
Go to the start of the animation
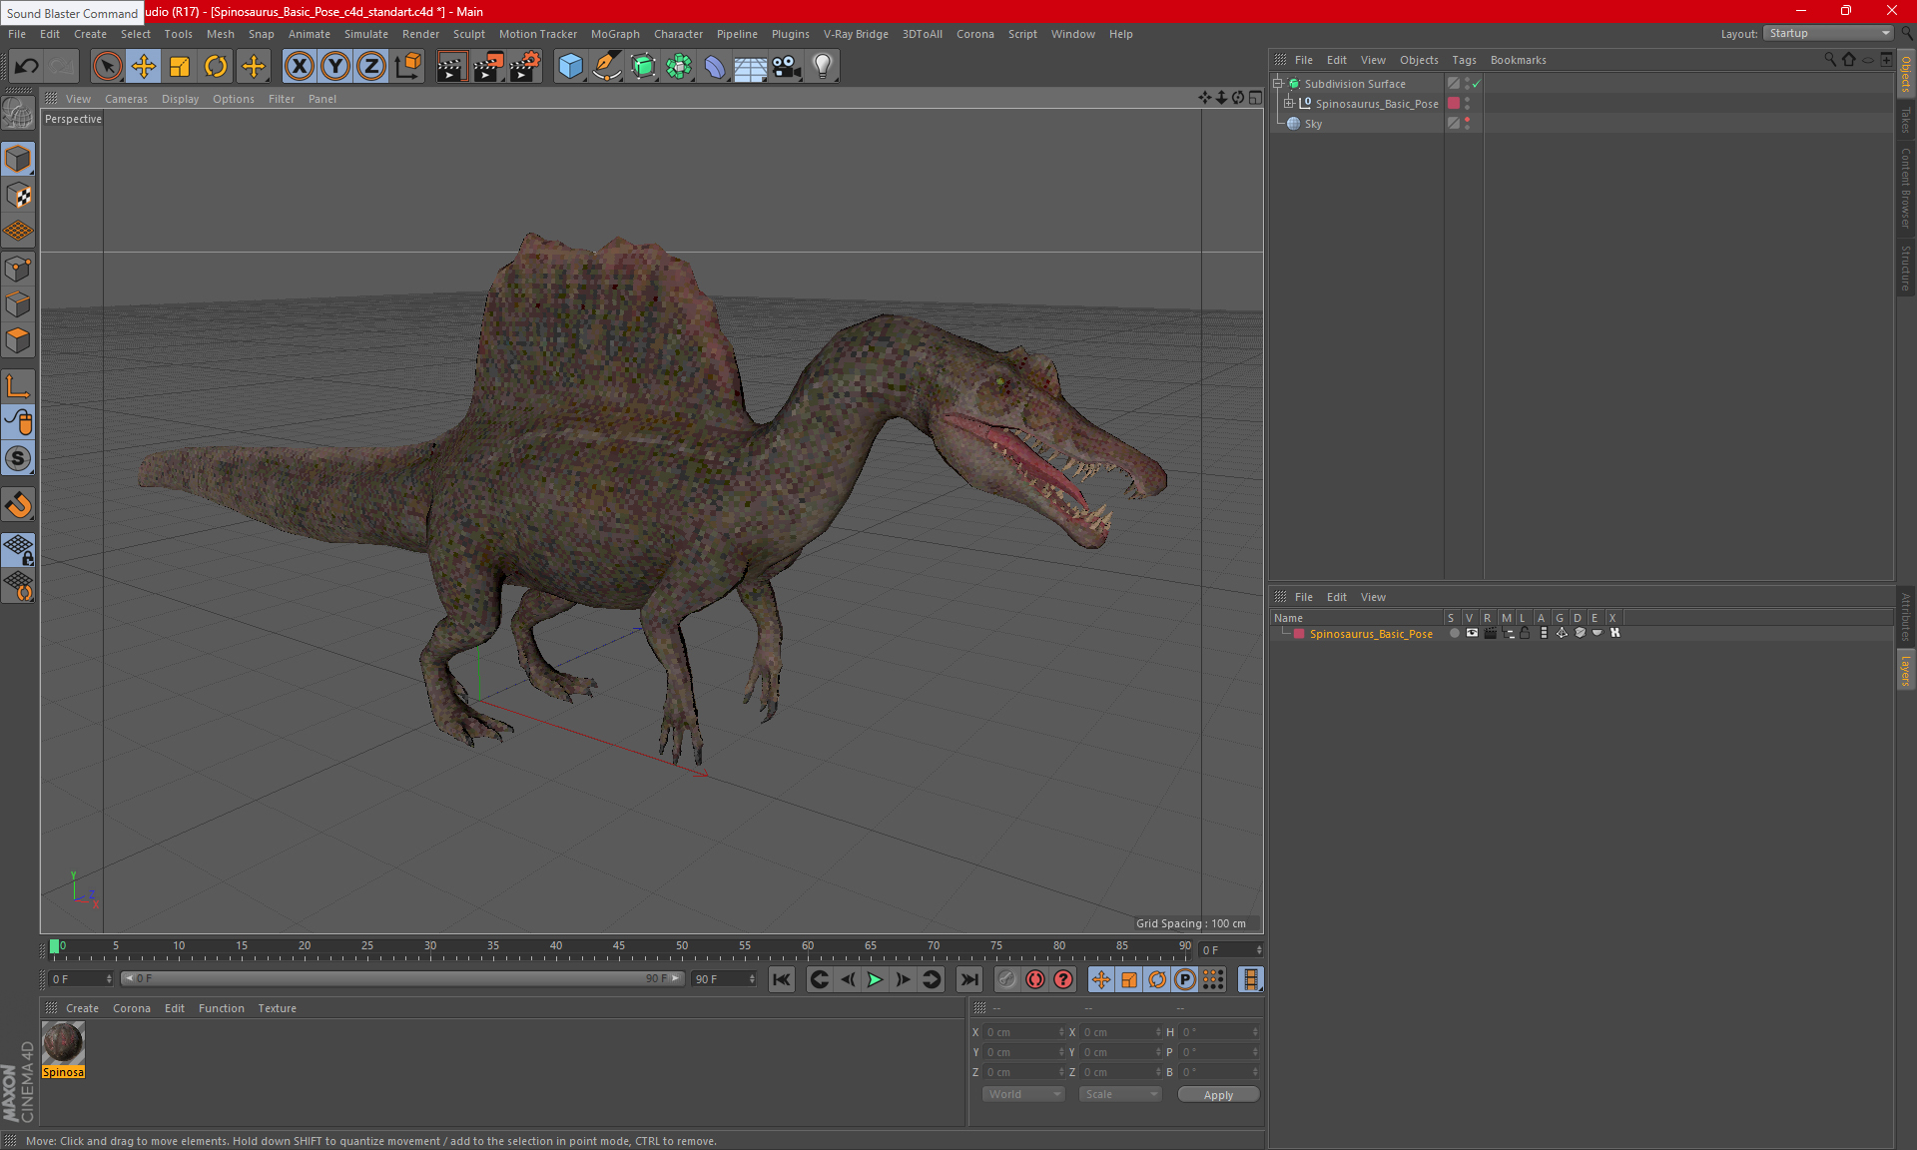pos(782,979)
